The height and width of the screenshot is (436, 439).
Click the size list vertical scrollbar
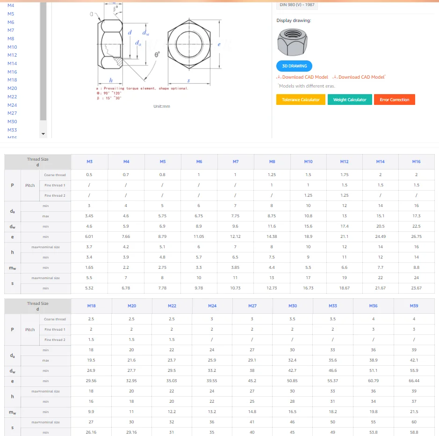[43, 61]
